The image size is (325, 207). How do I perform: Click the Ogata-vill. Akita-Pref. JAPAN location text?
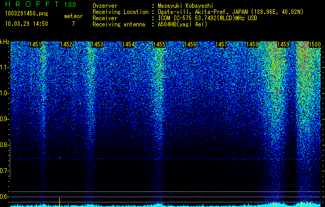(230, 12)
